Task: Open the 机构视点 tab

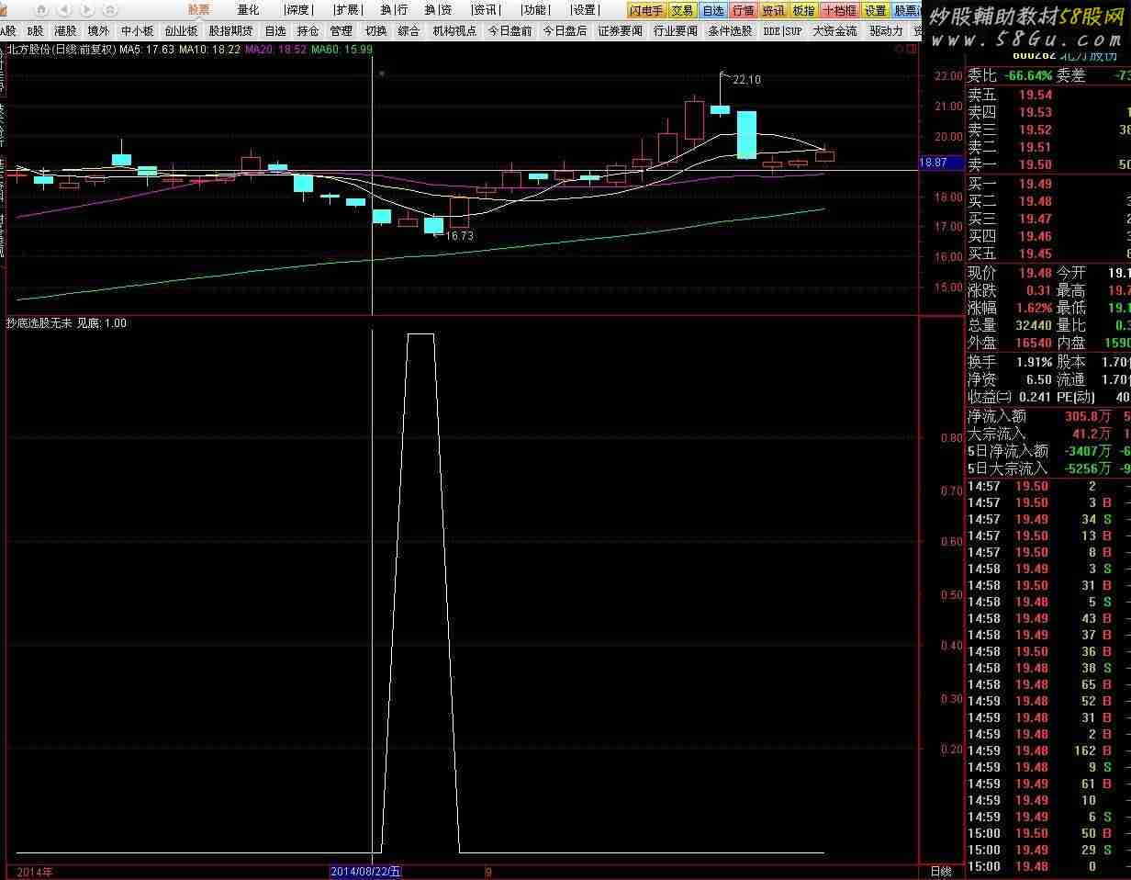Action: pyautogui.click(x=454, y=31)
